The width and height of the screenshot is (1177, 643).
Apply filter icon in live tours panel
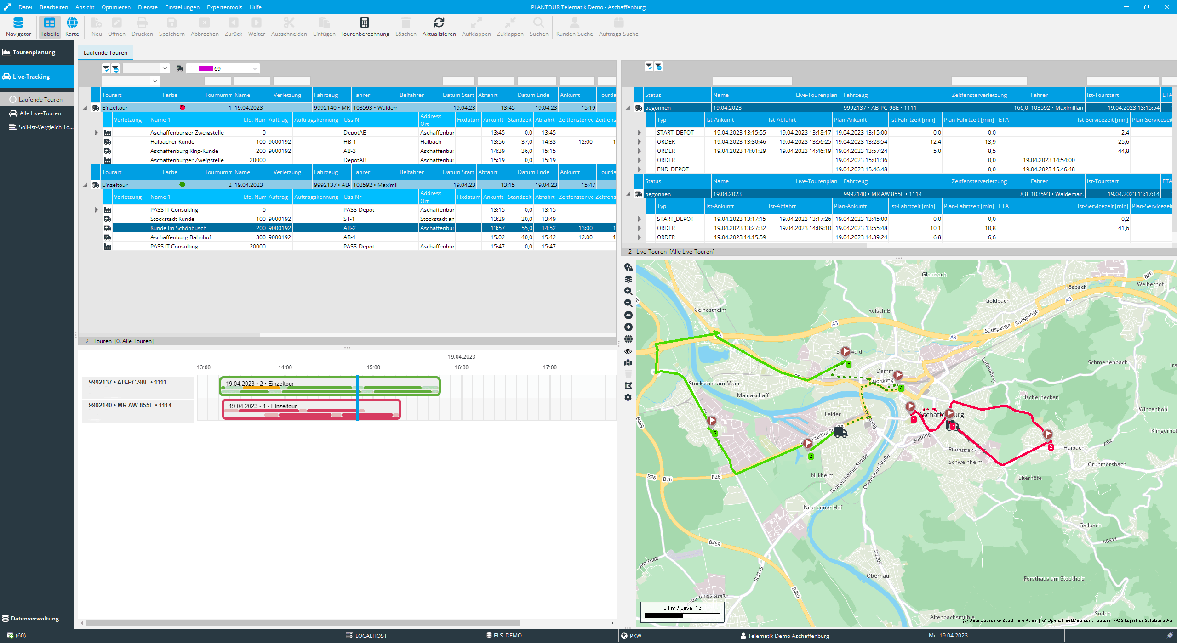coord(649,67)
